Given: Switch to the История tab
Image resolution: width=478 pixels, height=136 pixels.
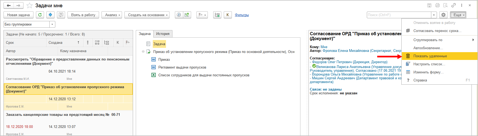Looking at the screenshot, I should pos(163,34).
